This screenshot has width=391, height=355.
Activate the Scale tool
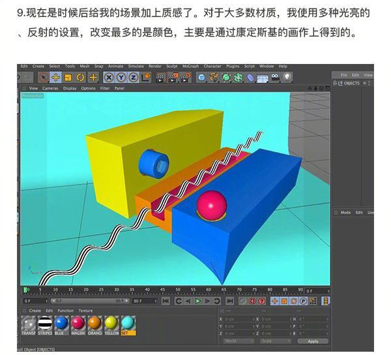68,78
